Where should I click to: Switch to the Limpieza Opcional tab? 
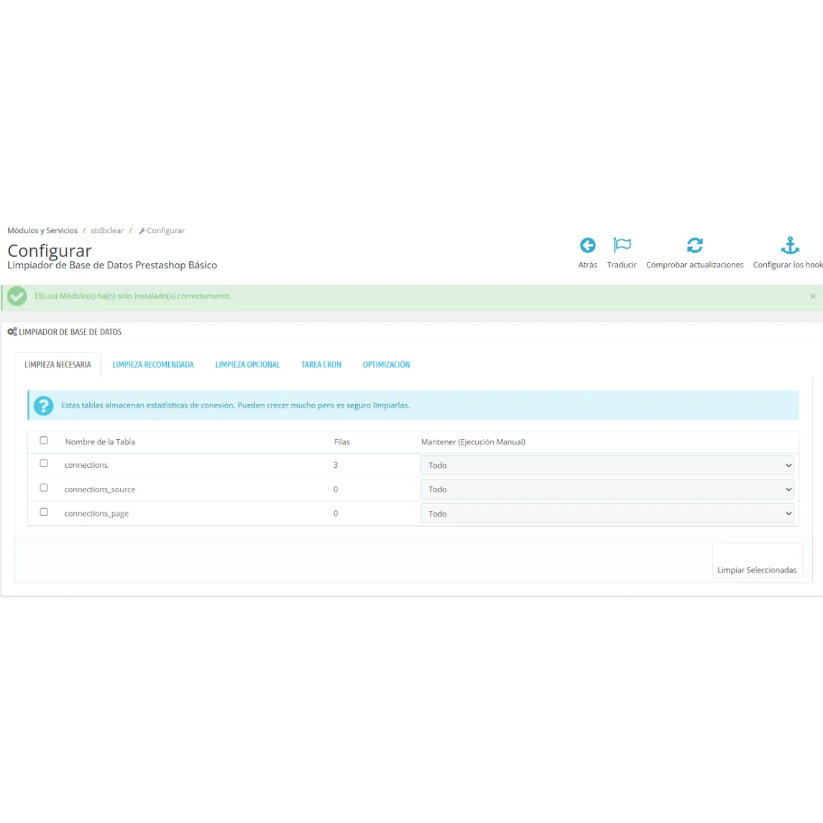[248, 365]
